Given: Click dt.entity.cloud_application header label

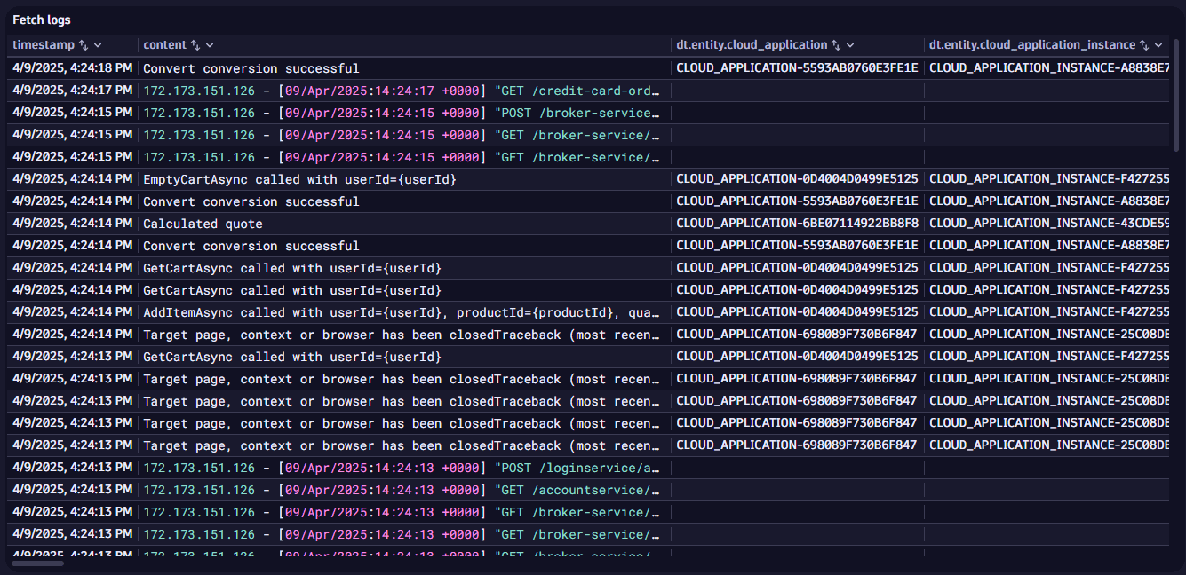Looking at the screenshot, I should tap(752, 45).
